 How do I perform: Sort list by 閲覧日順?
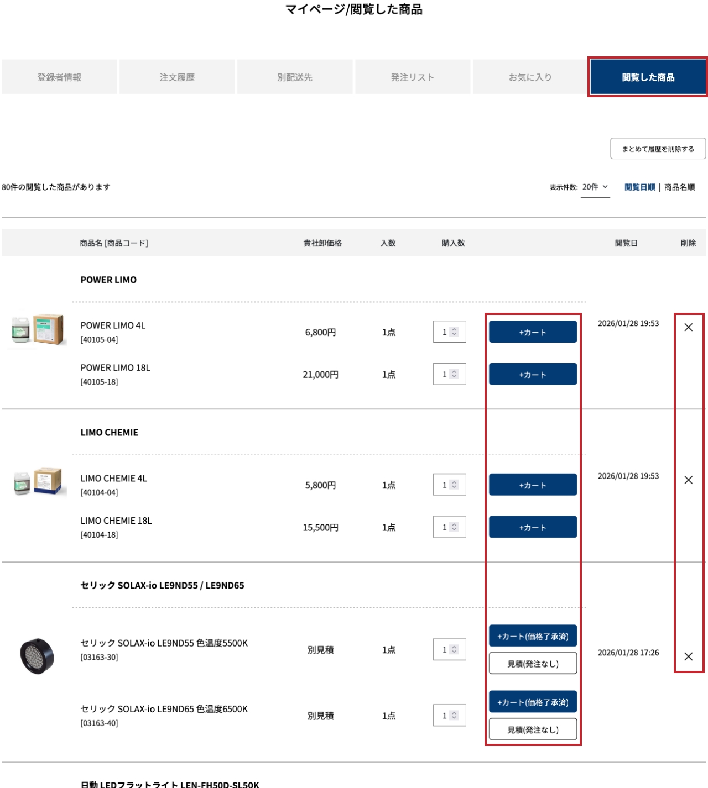click(639, 187)
